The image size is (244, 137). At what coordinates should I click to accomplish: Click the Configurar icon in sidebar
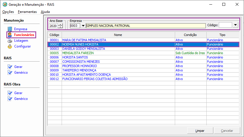pos(10,46)
